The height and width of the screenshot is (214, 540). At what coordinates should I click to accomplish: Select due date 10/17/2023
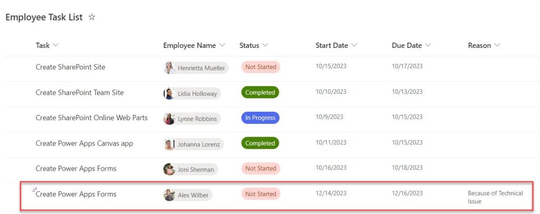(x=407, y=66)
